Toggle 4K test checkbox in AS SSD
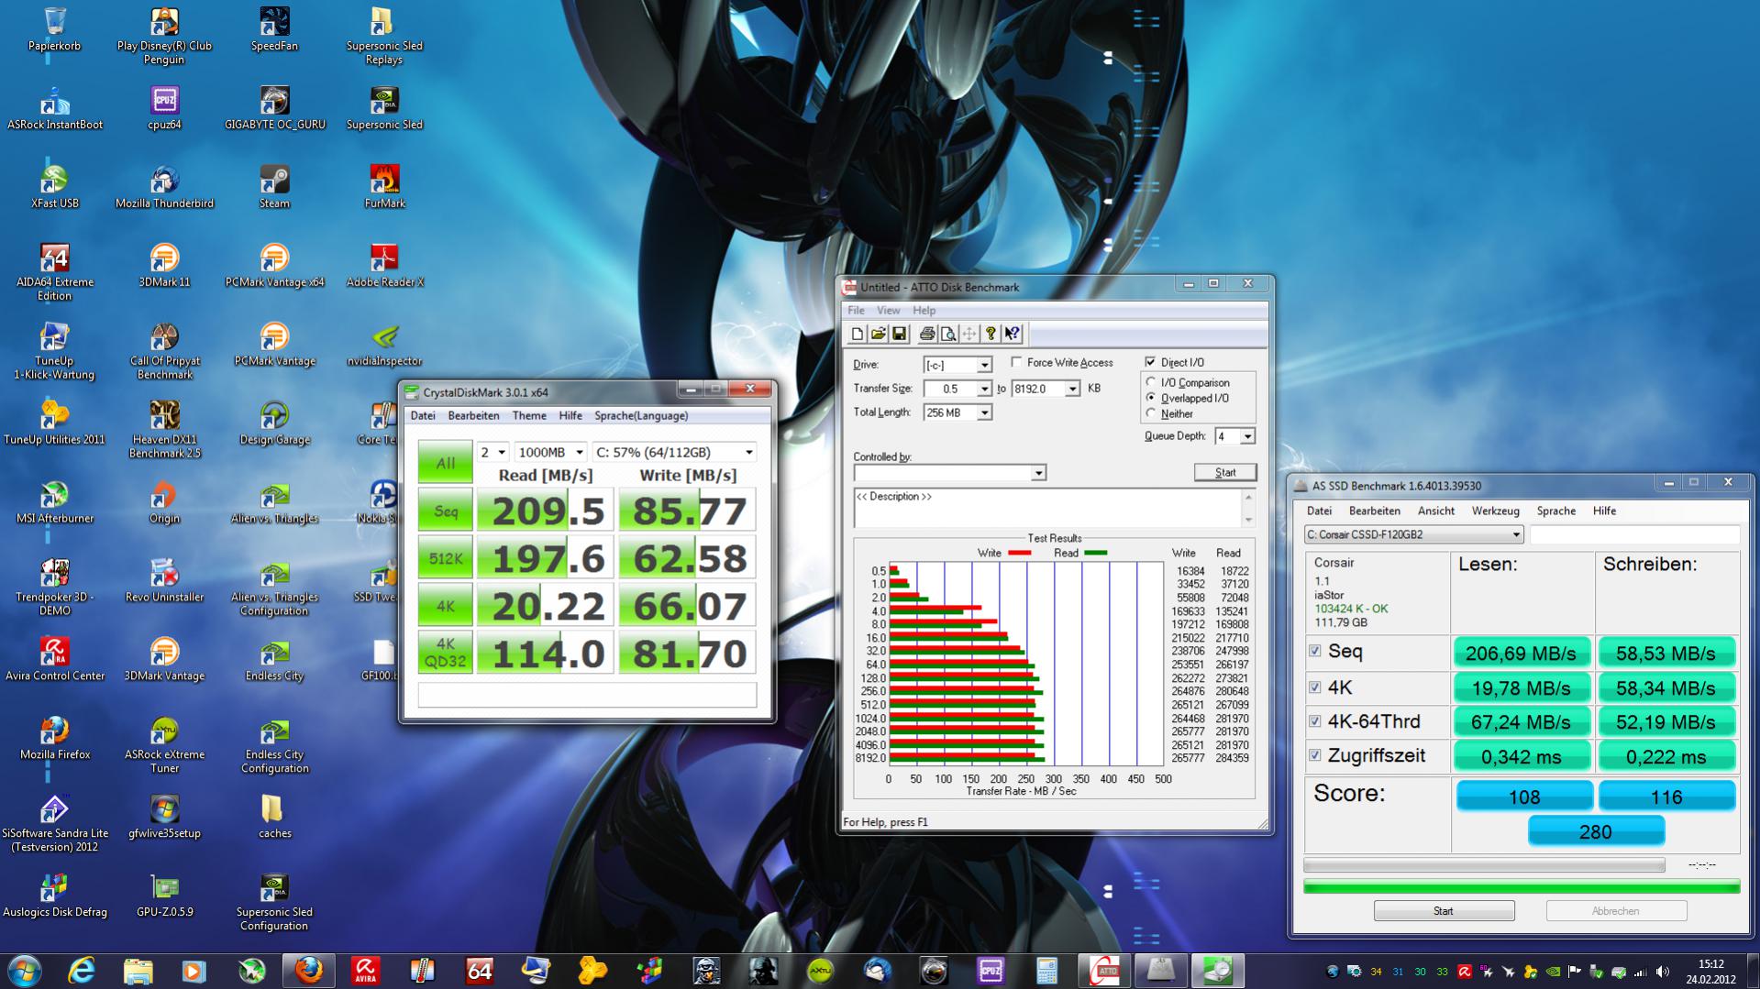 point(1315,687)
